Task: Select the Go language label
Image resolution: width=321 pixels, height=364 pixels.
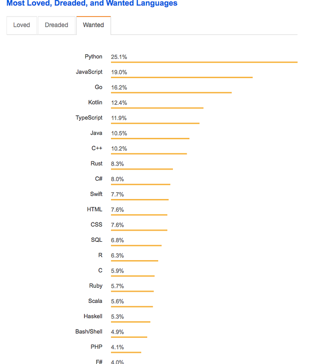Action: point(99,87)
